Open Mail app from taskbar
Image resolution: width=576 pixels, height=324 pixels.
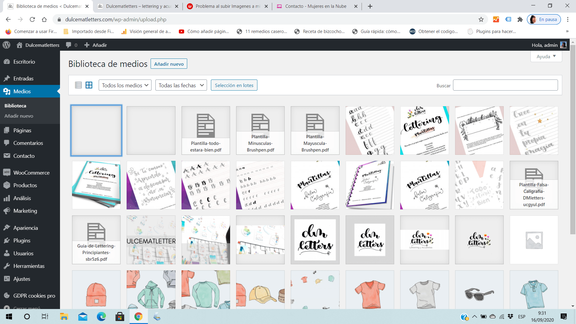point(82,316)
